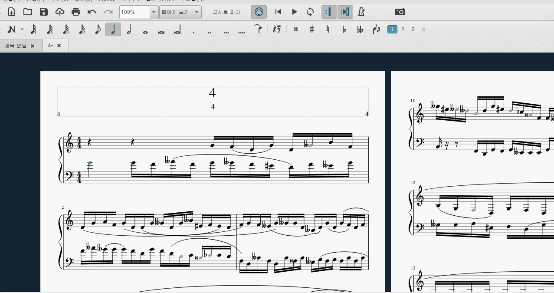
Task: Select 16th note duration
Action: click(82, 30)
